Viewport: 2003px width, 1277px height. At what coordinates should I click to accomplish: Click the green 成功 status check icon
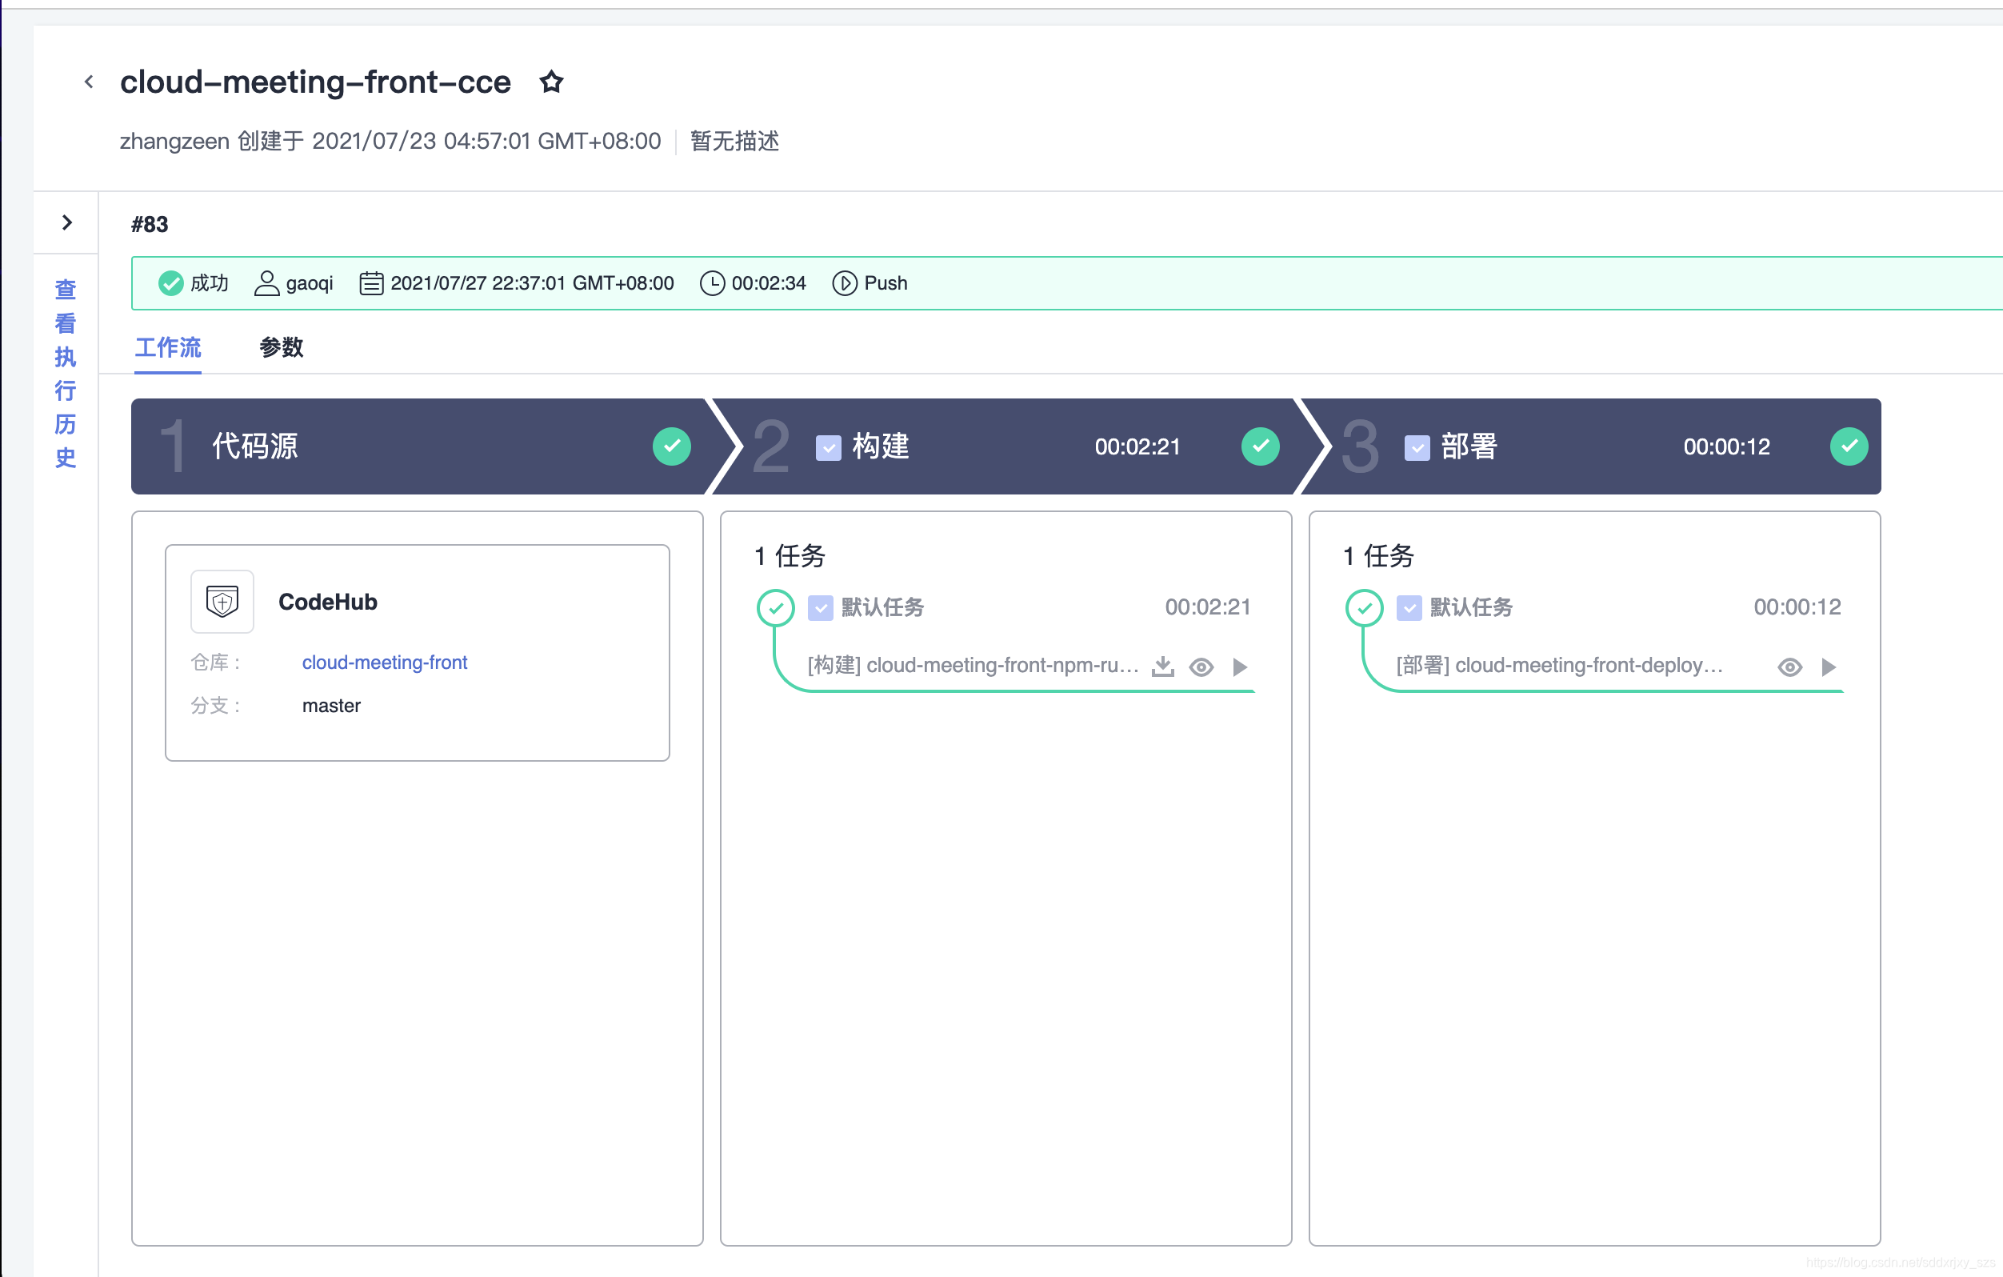coord(170,283)
